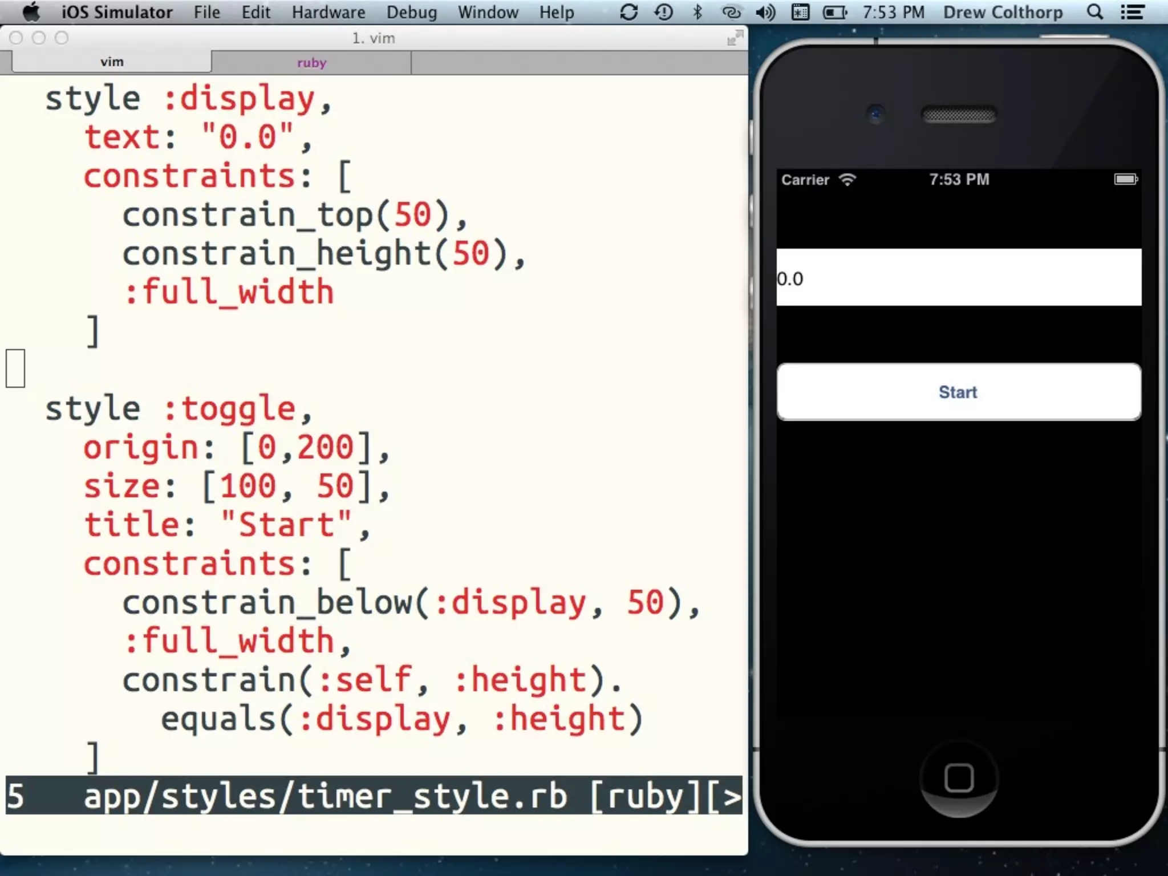
Task: Click the Apple menu icon
Action: pos(31,12)
